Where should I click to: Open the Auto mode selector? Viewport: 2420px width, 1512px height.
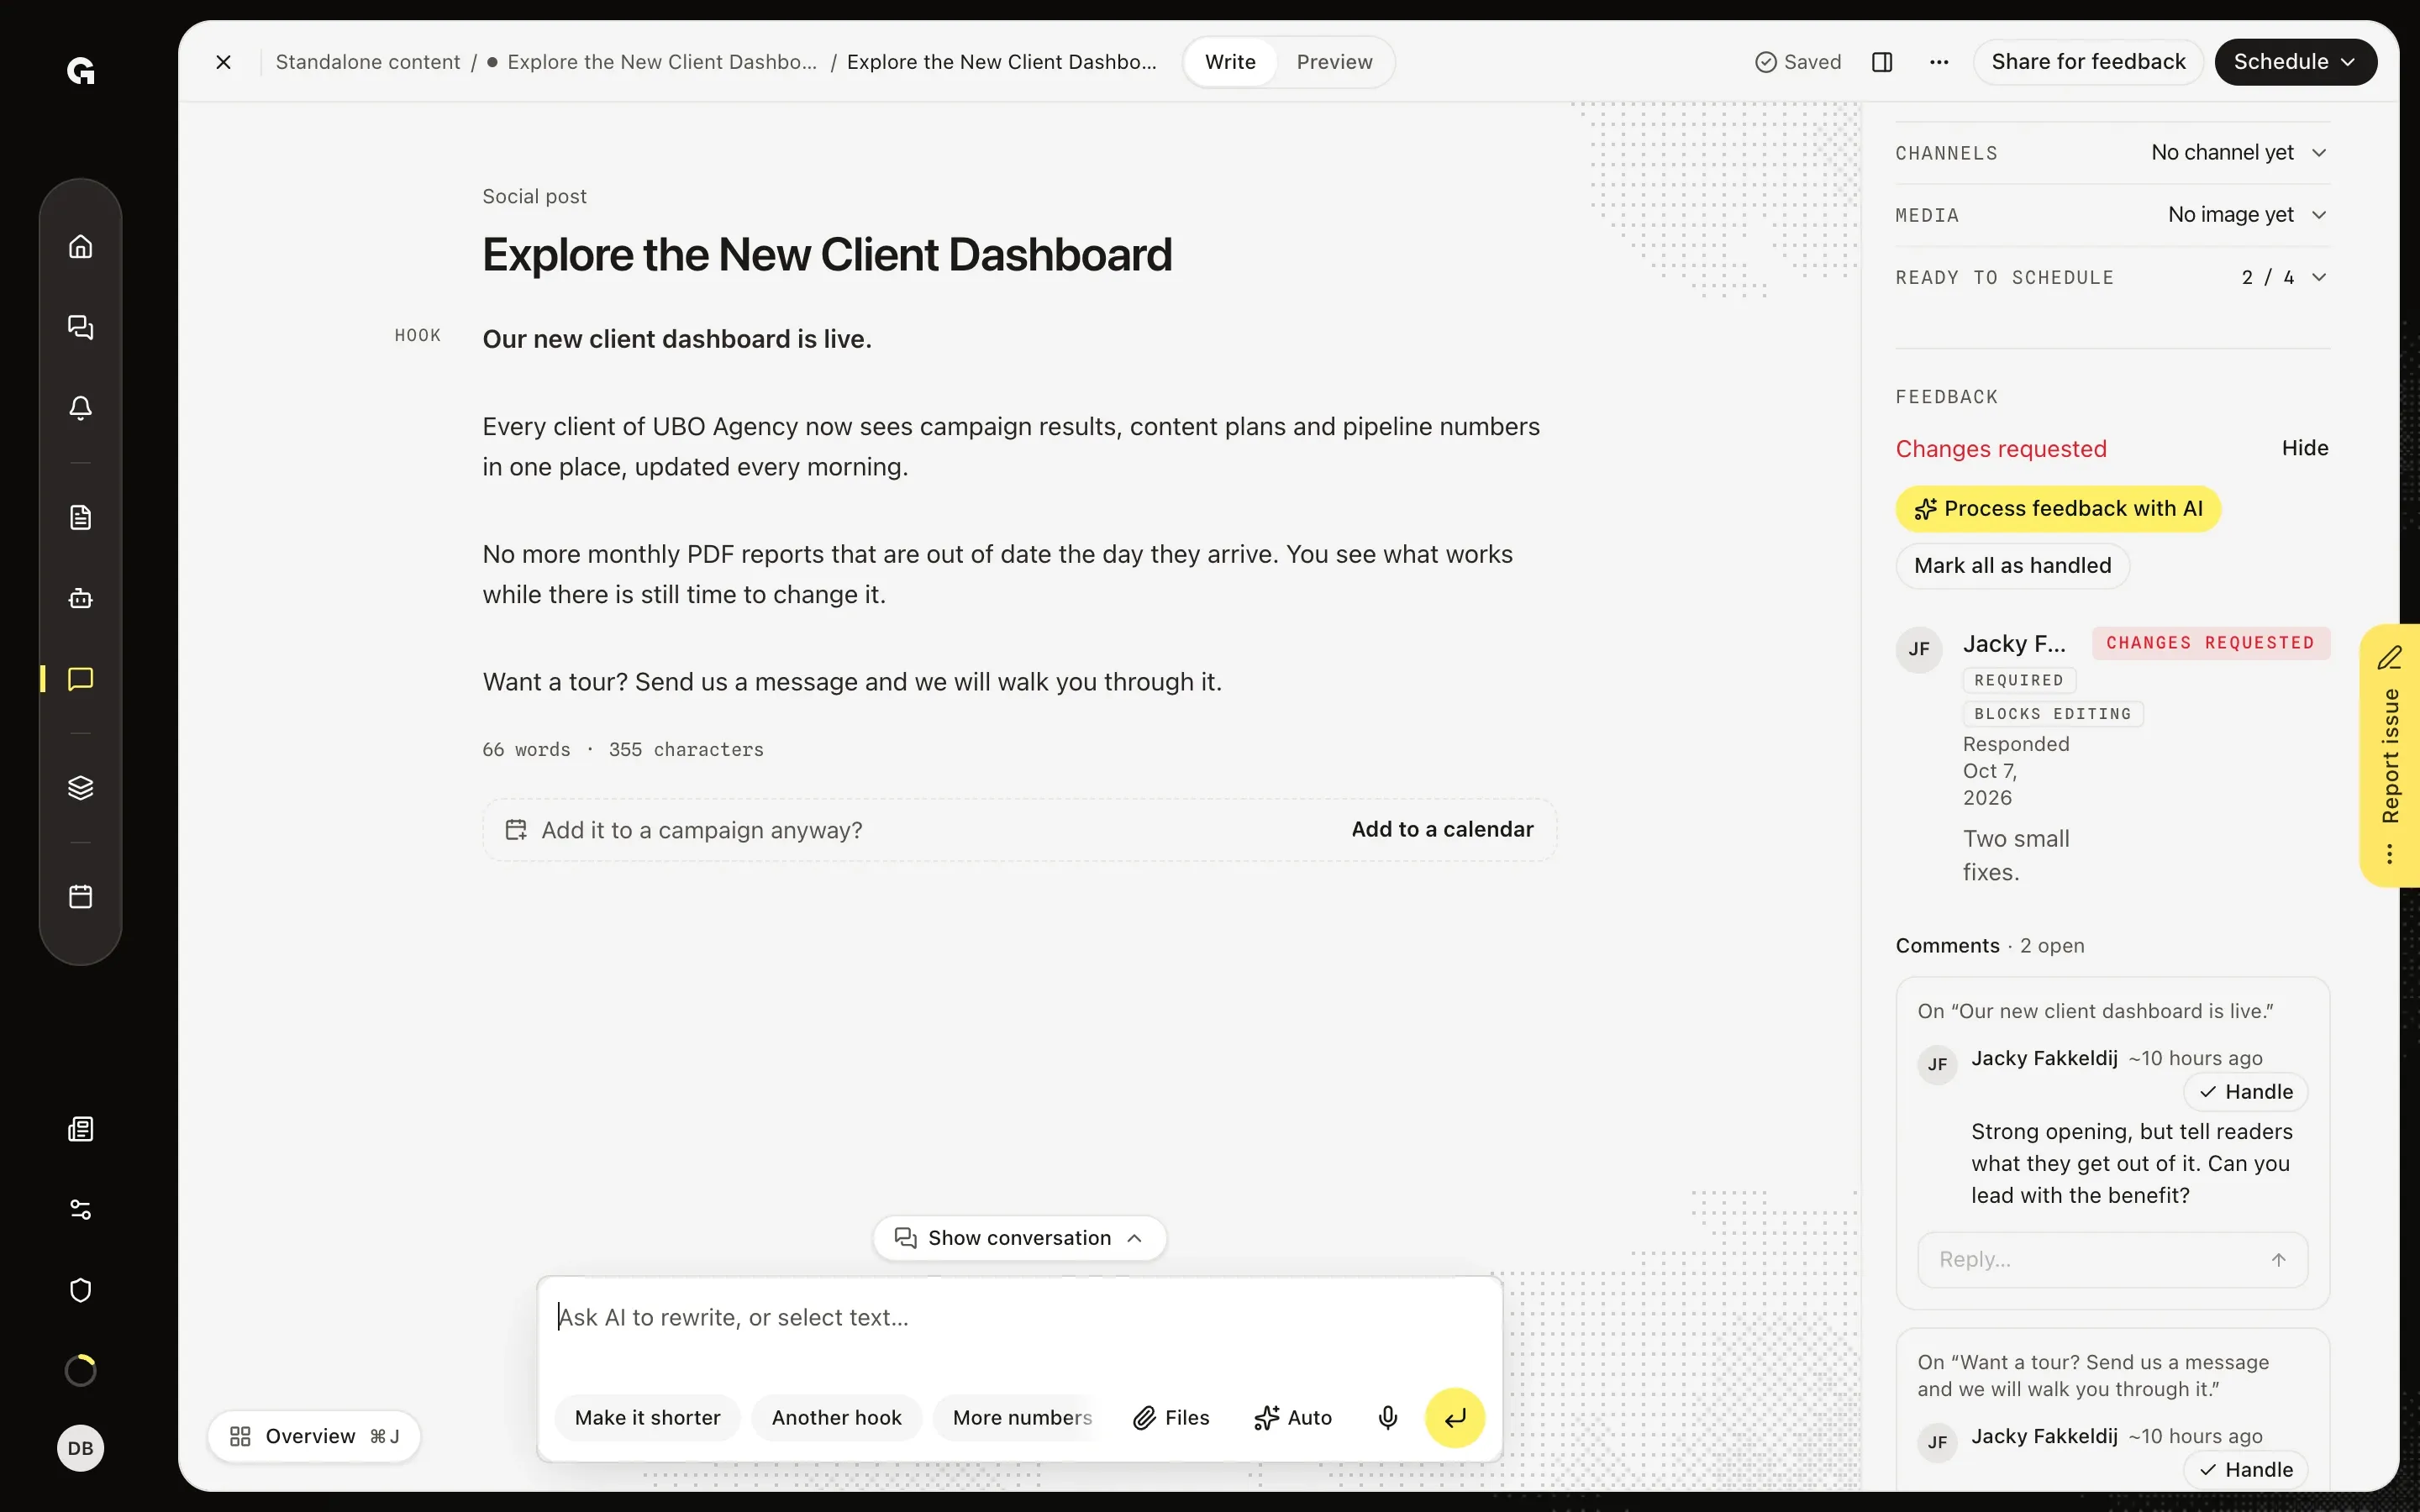click(x=1292, y=1417)
